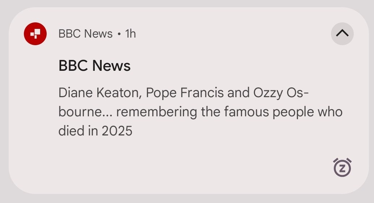Click "Pope Francis" in the notification text

[185, 93]
